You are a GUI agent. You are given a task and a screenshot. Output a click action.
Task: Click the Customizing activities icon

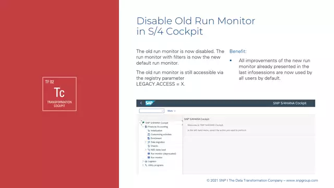[149, 134]
